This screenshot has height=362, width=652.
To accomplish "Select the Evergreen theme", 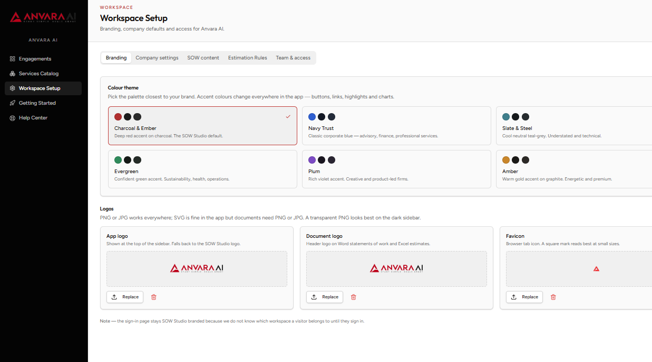I will tap(202, 169).
